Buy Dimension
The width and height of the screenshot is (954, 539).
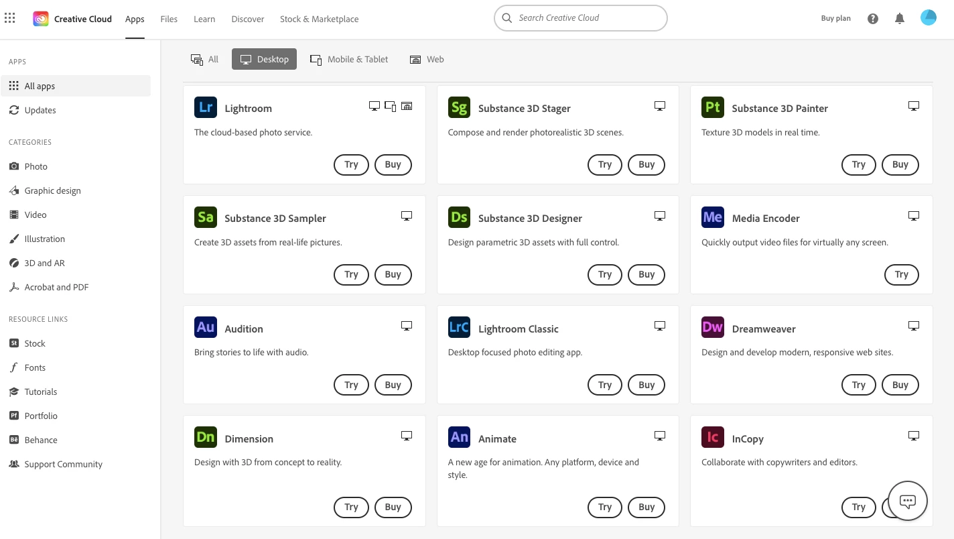[x=393, y=507]
